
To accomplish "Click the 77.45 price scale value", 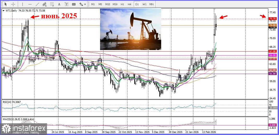I will click(273, 13).
